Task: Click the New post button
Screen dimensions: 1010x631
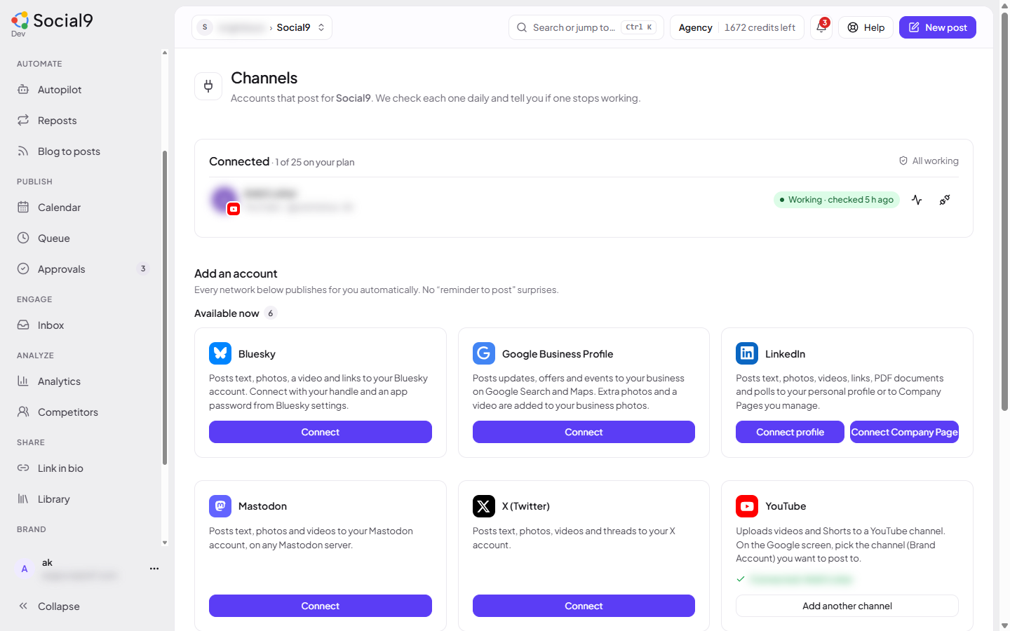Action: pos(938,27)
